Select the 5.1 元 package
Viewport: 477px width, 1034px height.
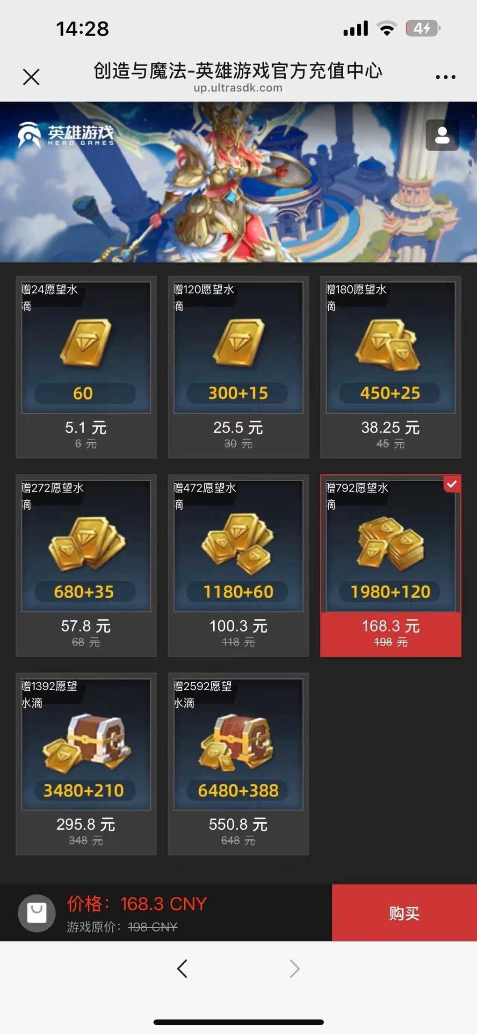click(86, 367)
